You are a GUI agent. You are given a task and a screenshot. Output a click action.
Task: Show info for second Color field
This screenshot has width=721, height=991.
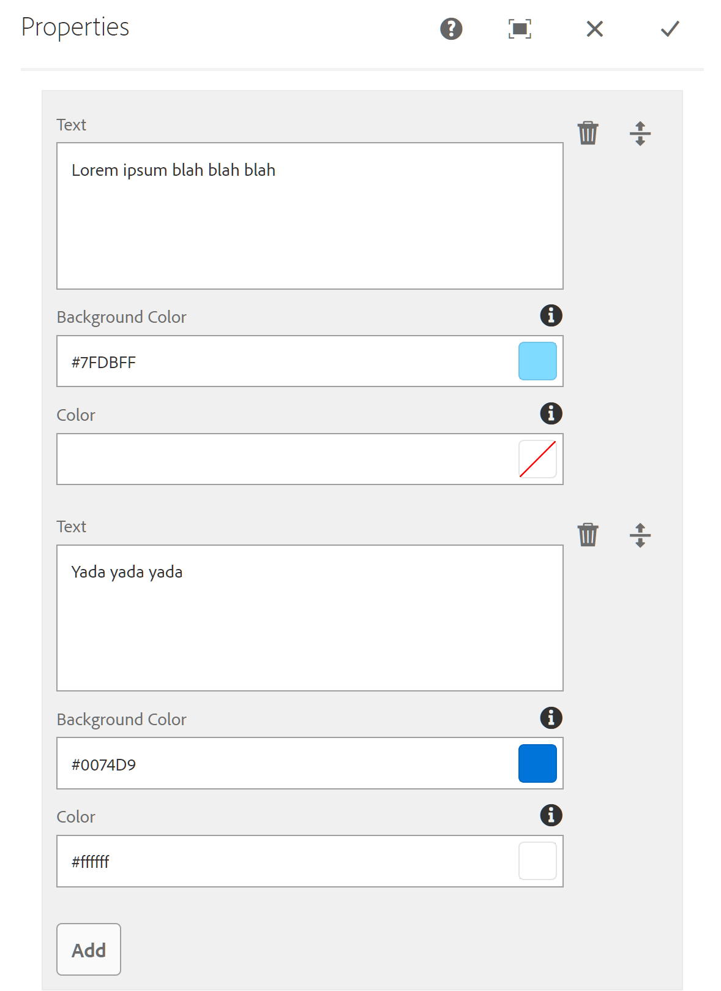click(551, 815)
